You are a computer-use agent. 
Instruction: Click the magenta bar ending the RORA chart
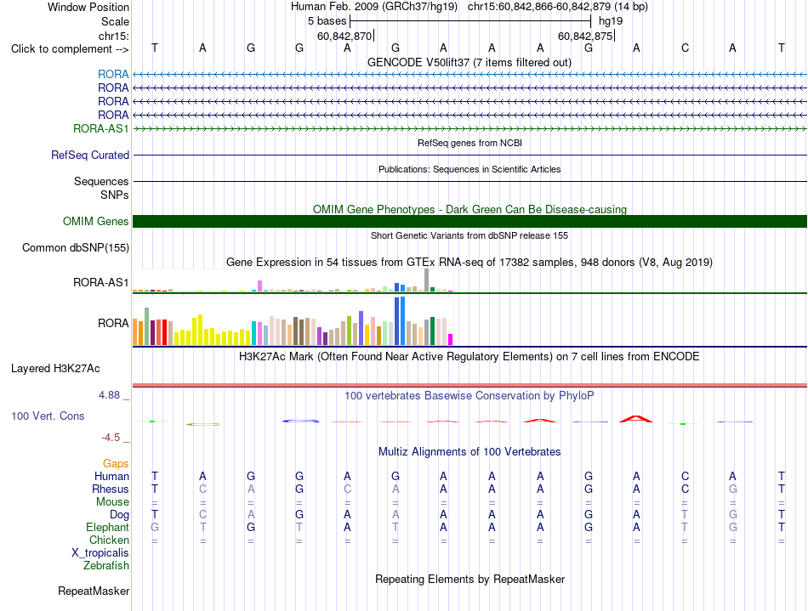[x=451, y=339]
